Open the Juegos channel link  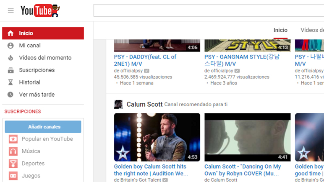pyautogui.click(x=31, y=176)
